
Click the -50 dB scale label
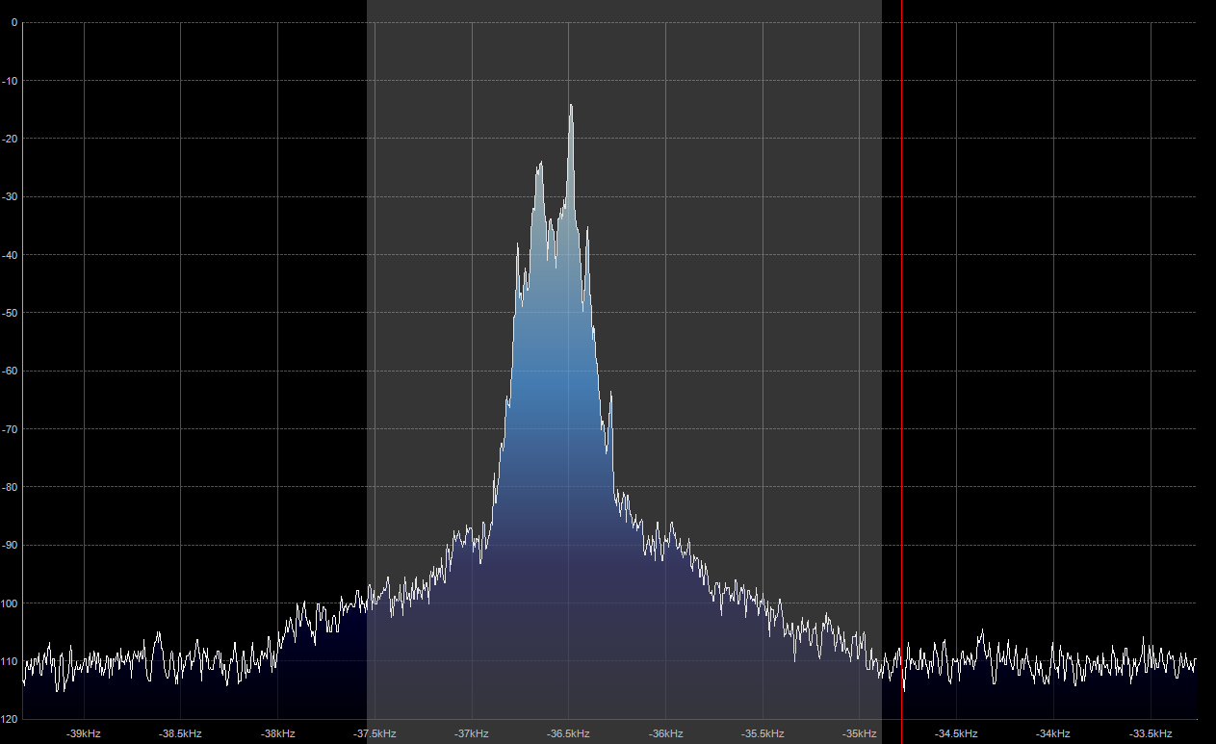click(11, 313)
